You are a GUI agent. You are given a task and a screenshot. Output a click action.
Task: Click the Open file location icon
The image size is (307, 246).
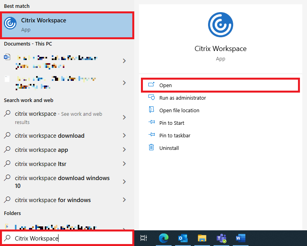point(152,109)
